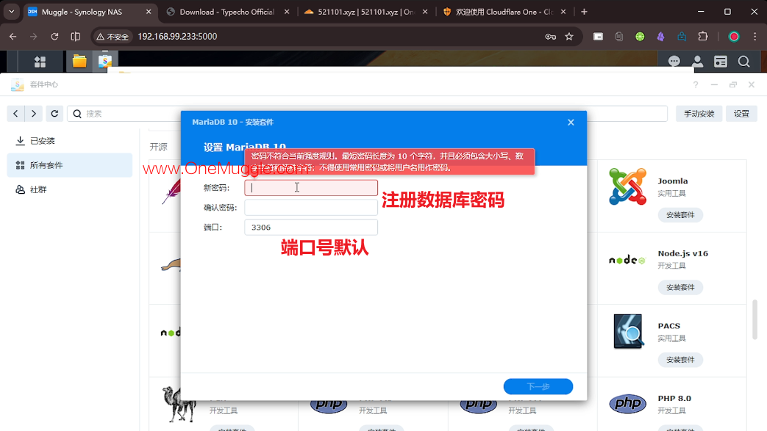
Task: Open a new browser tab
Action: tap(584, 12)
